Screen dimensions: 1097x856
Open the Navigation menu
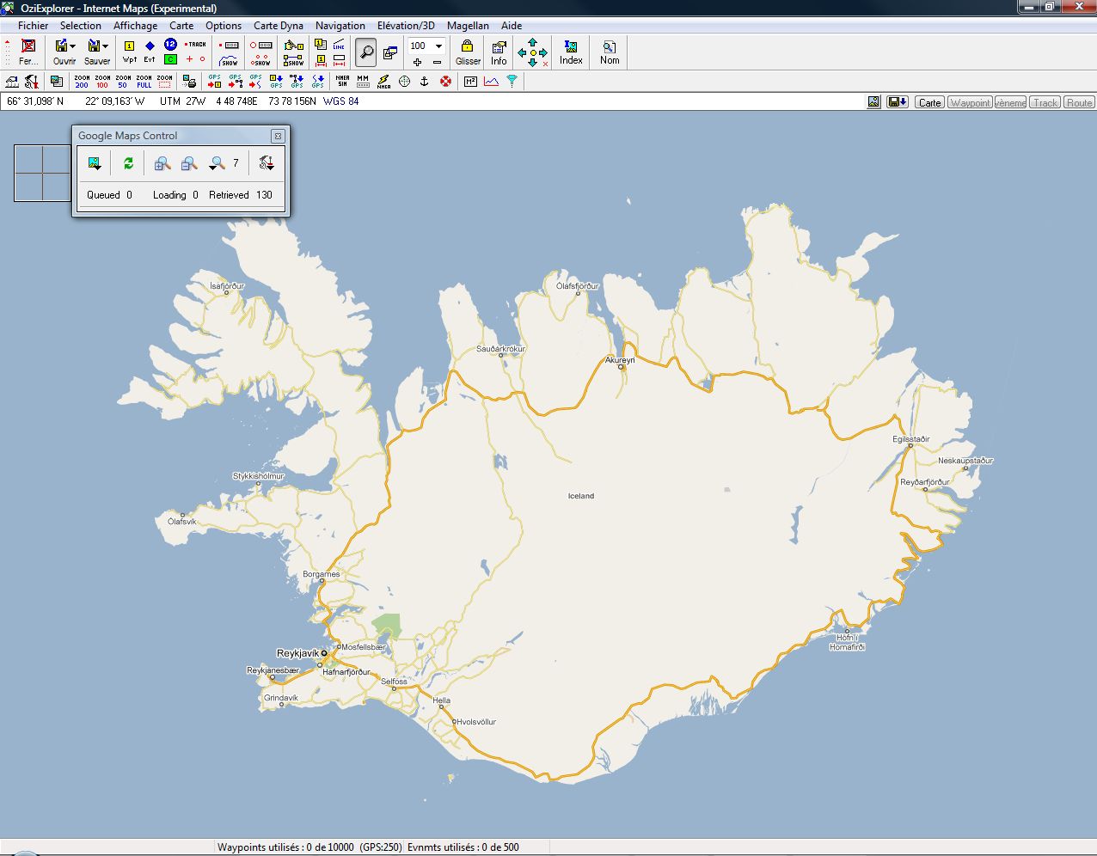(x=340, y=26)
